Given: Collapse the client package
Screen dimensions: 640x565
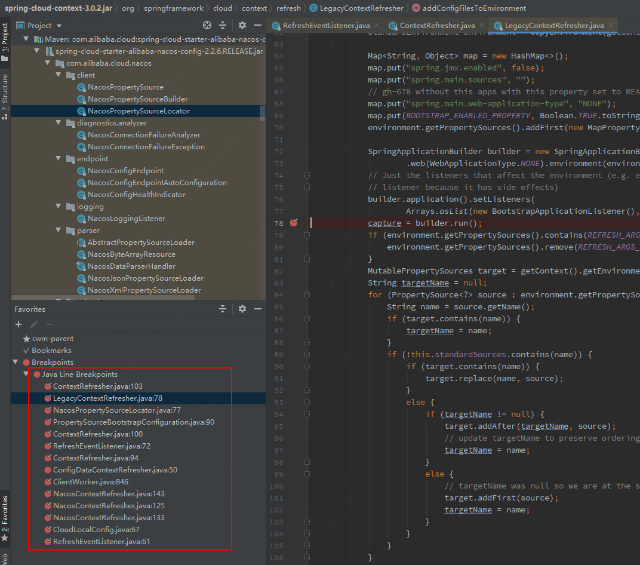Looking at the screenshot, I should point(59,75).
